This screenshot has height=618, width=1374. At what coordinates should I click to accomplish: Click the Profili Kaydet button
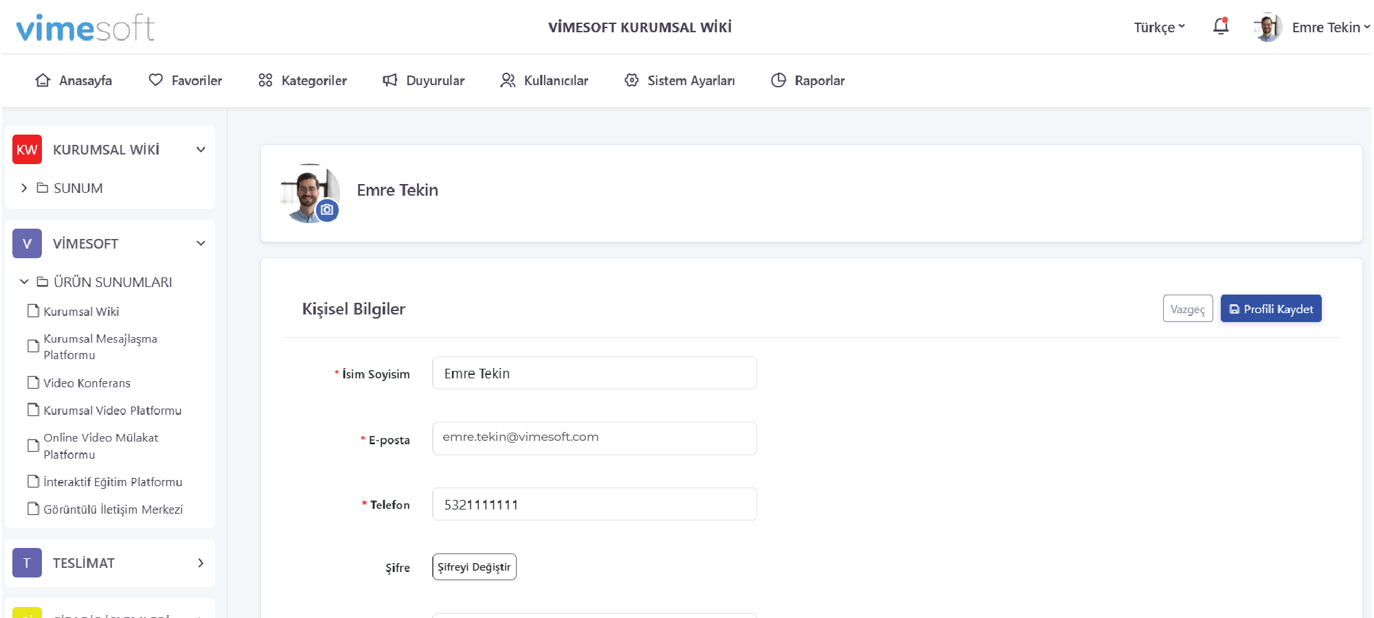1271,309
